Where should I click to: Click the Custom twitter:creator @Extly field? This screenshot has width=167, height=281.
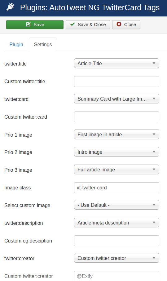tap(116, 276)
